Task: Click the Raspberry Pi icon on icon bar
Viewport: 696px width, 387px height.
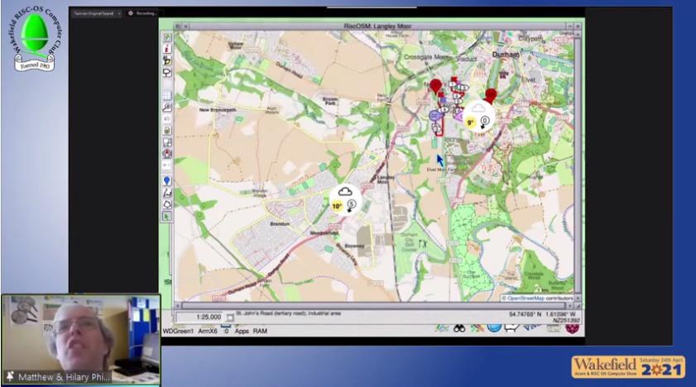Action: pyautogui.click(x=572, y=329)
